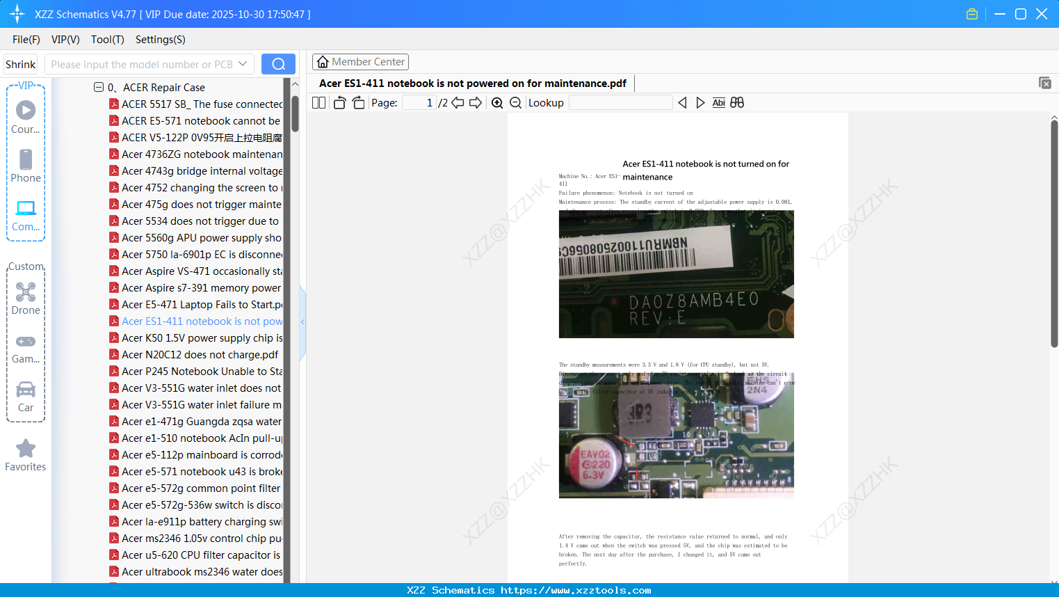Collapse the ACER Repair Case tree node

(x=98, y=87)
